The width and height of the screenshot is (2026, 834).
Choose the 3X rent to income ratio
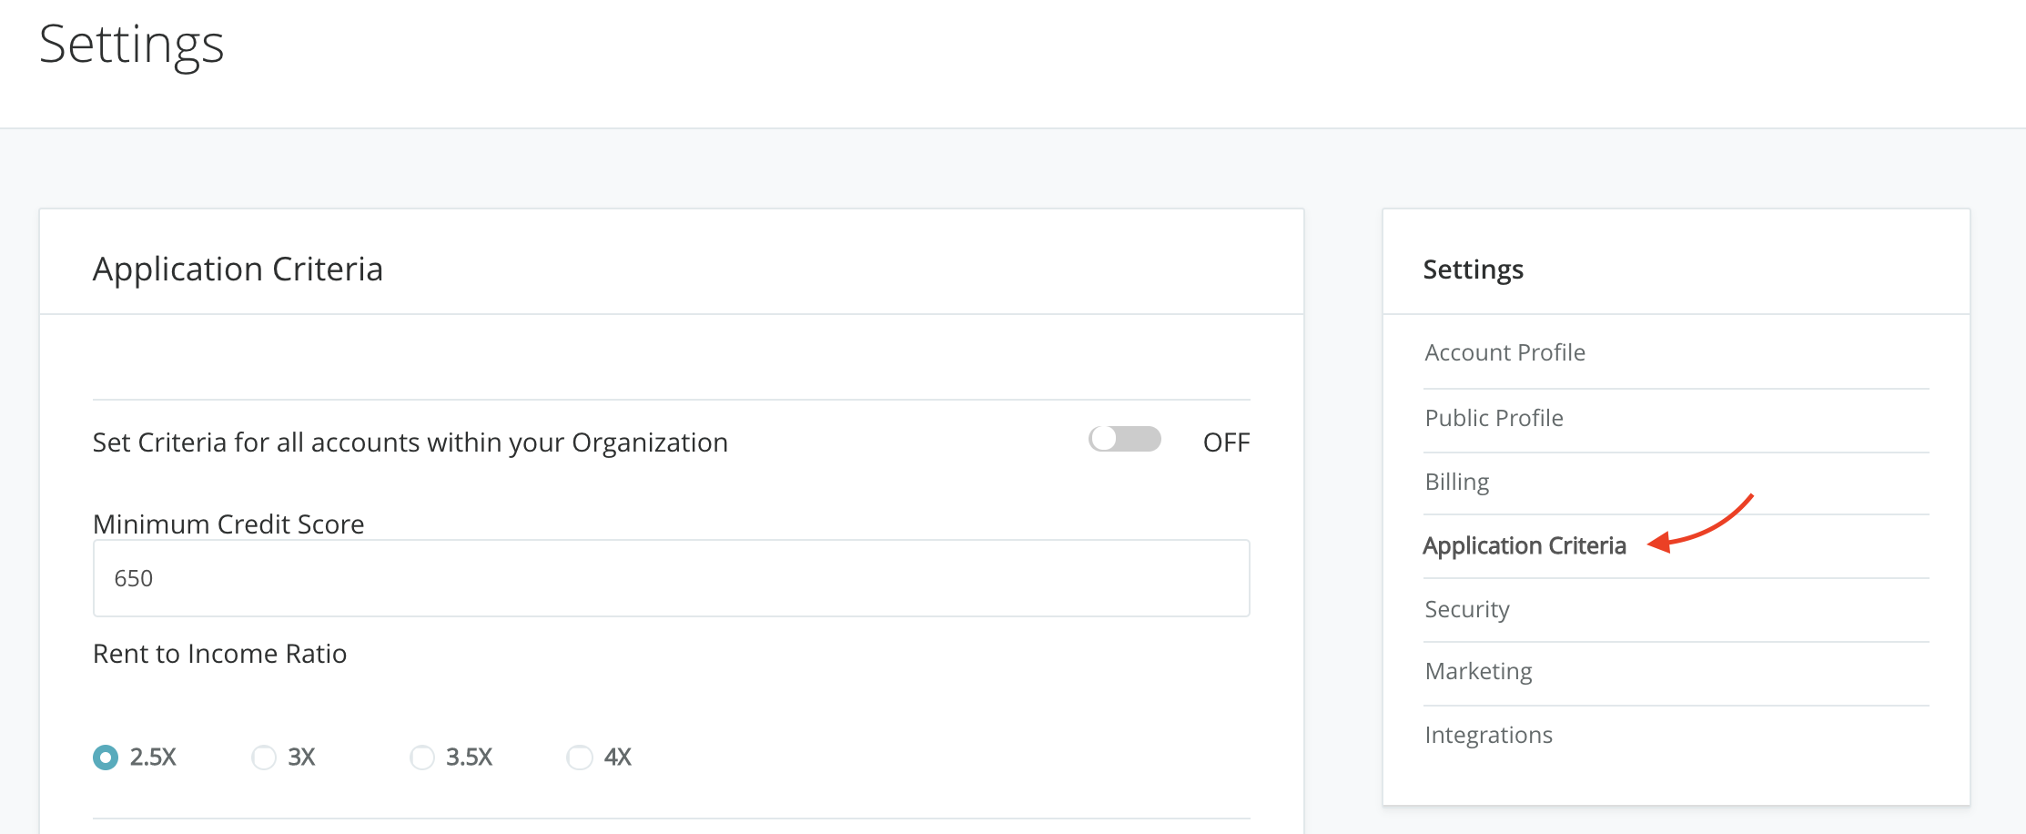(x=264, y=758)
